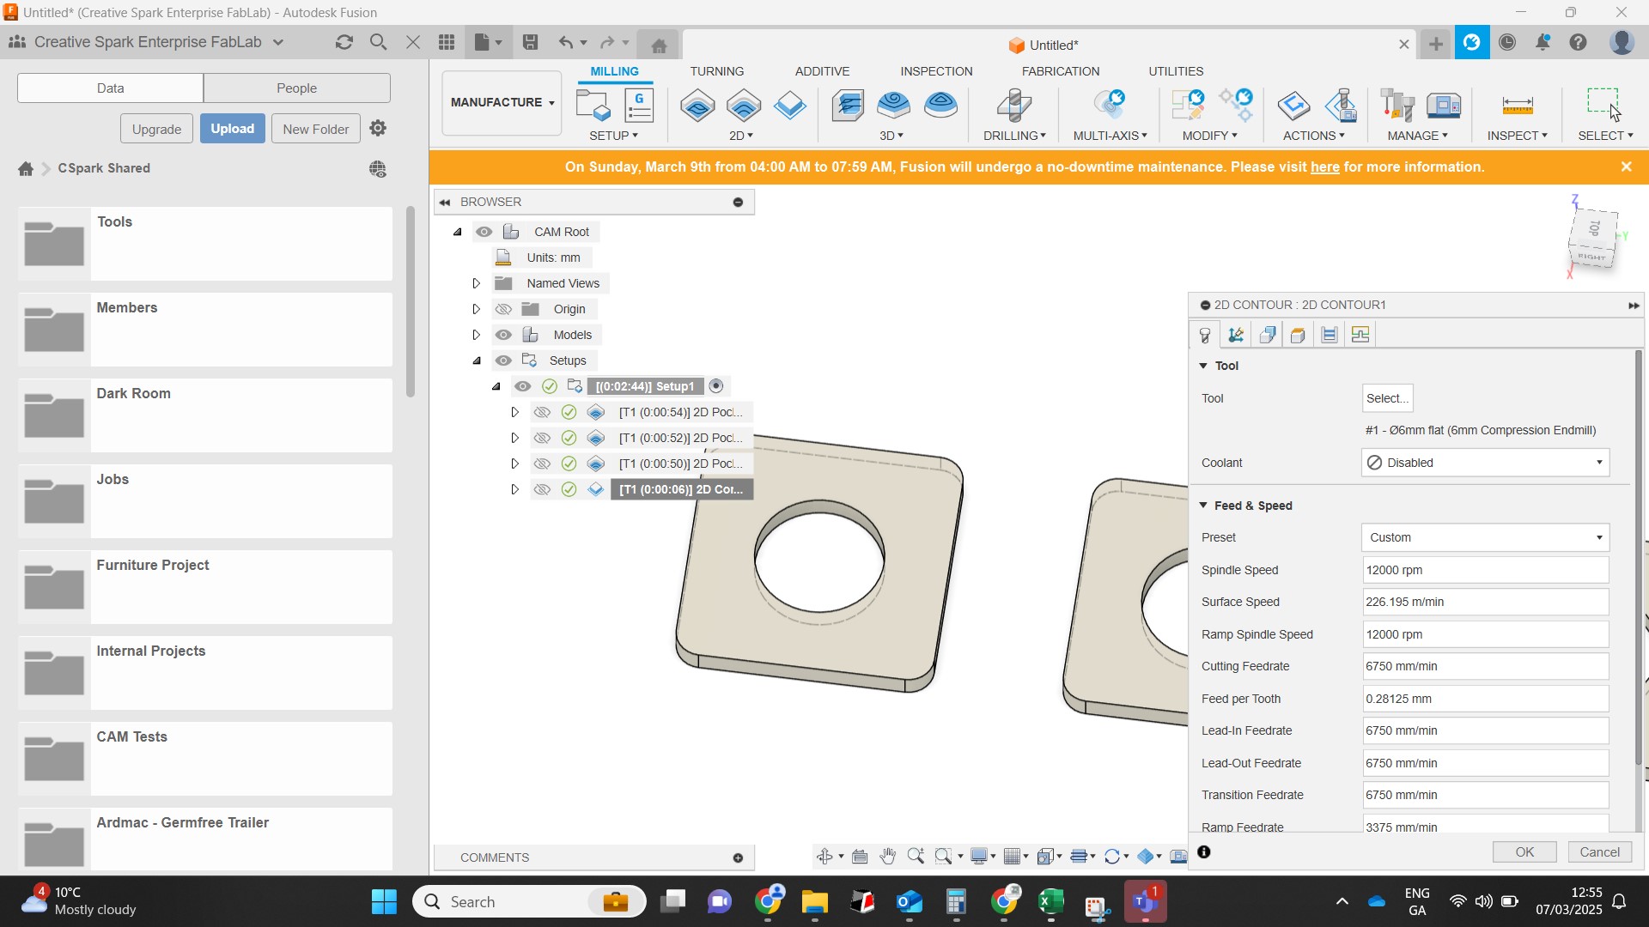
Task: Click the Spindle Speed field
Action: (1485, 570)
